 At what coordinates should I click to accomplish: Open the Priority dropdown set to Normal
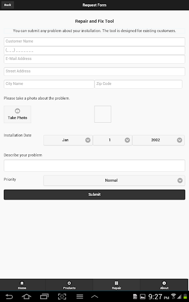(114, 180)
